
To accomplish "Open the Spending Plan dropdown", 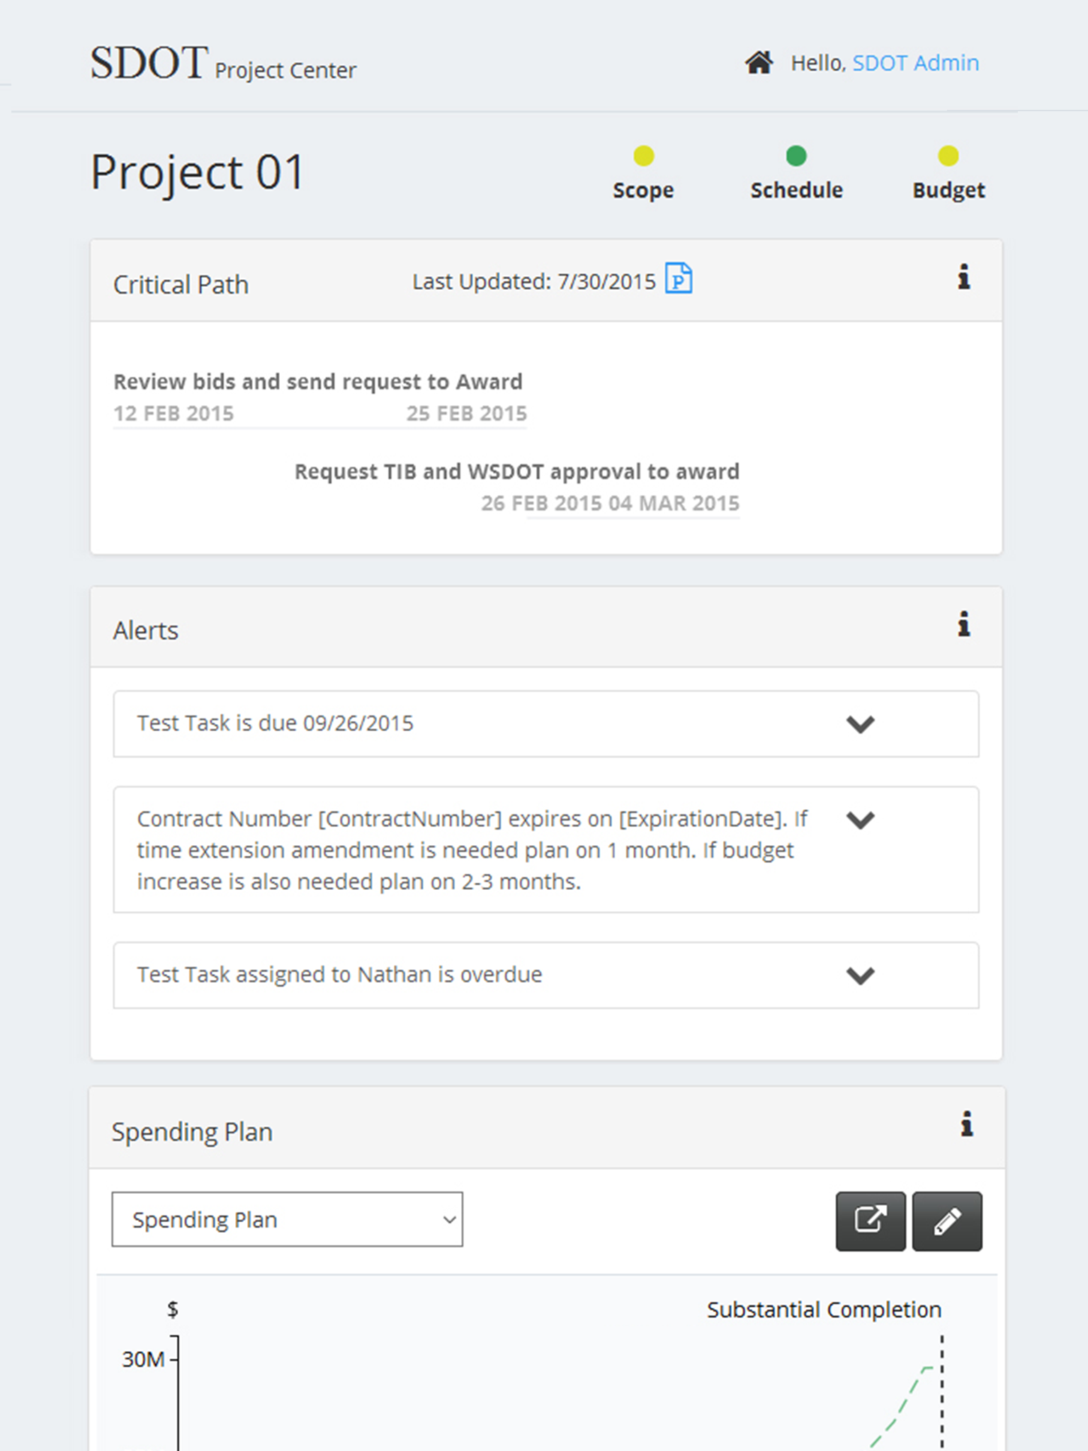I will click(287, 1219).
